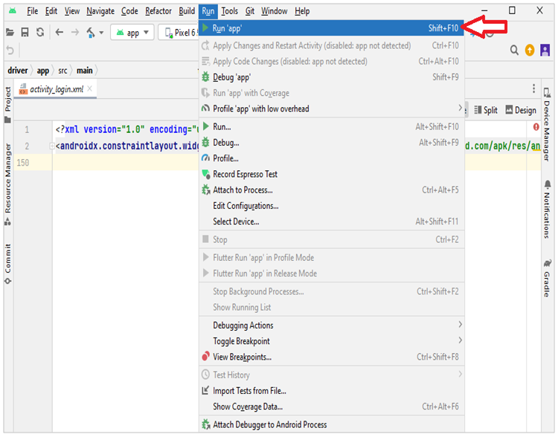Select Attach to Process...
Image resolution: width=558 pixels, height=437 pixels.
tap(332, 190)
